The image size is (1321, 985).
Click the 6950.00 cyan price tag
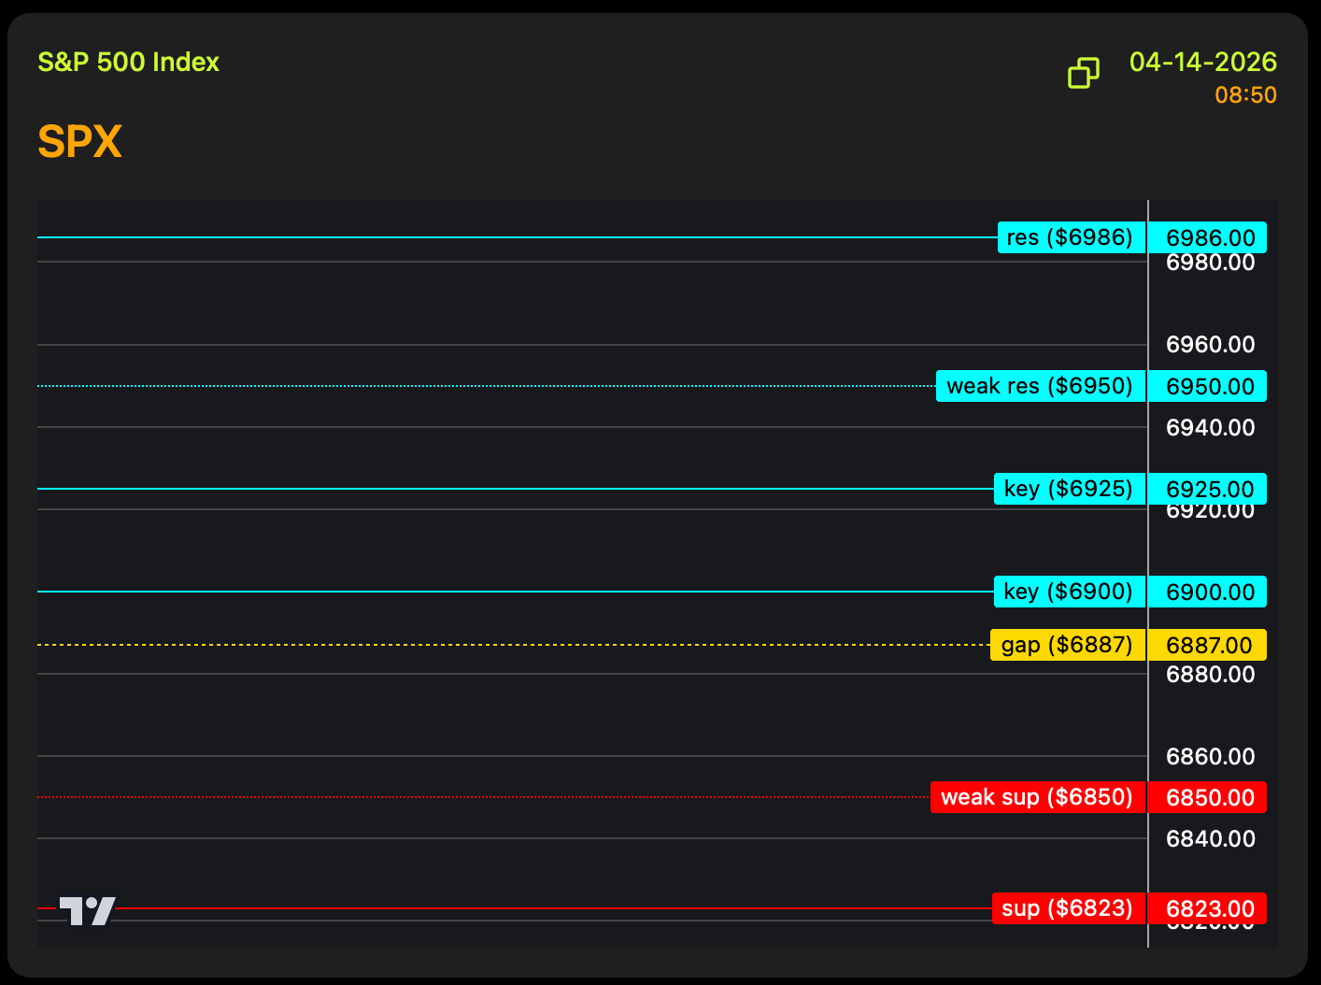pyautogui.click(x=1208, y=386)
